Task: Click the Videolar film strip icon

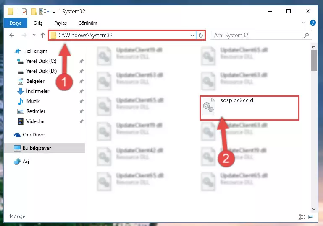Action: click(21, 121)
